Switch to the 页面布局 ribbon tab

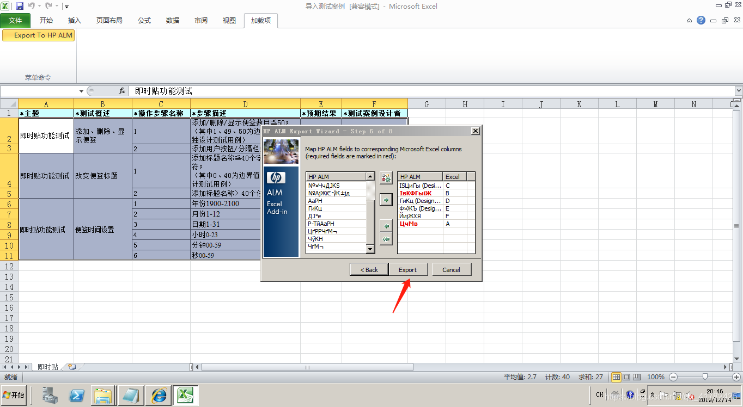tap(109, 21)
